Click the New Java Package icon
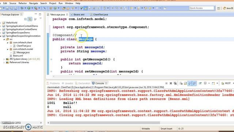This screenshot has height=132, width=234. [51, 8]
